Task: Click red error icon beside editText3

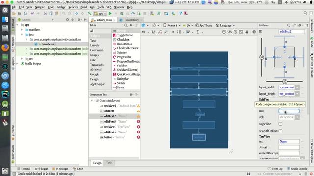Action: pyautogui.click(x=138, y=121)
